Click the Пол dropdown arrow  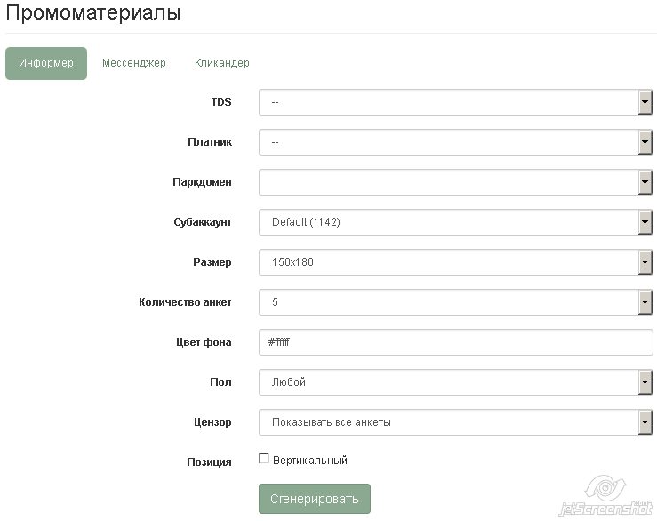(x=645, y=382)
